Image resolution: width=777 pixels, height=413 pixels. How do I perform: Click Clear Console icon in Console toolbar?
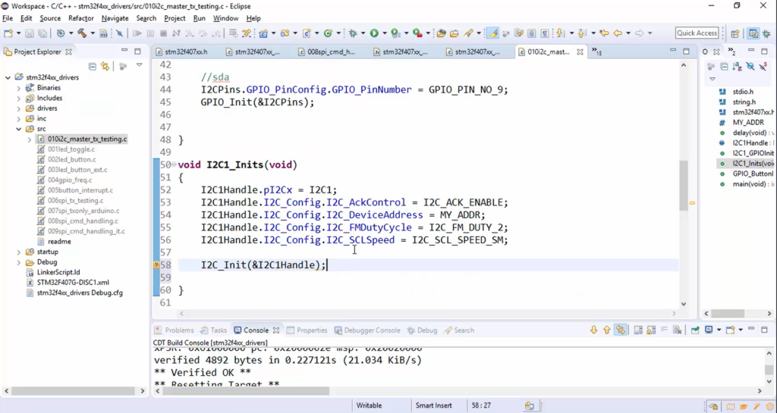click(x=678, y=330)
